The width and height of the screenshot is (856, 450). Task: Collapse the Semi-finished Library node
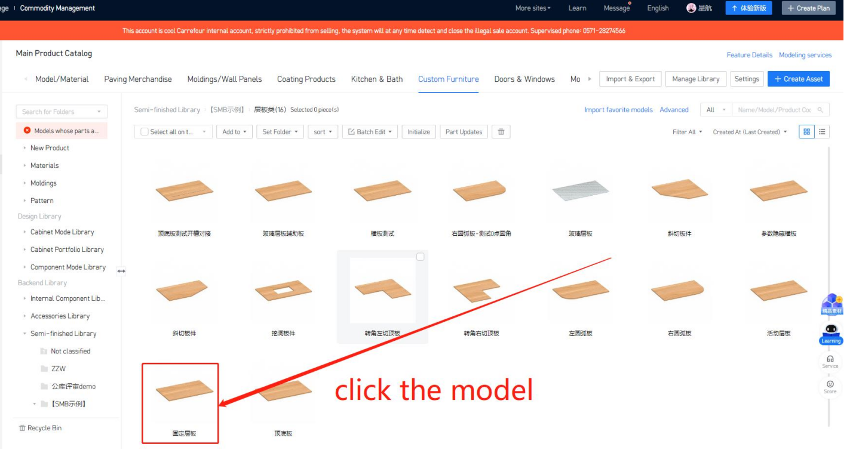[24, 334]
